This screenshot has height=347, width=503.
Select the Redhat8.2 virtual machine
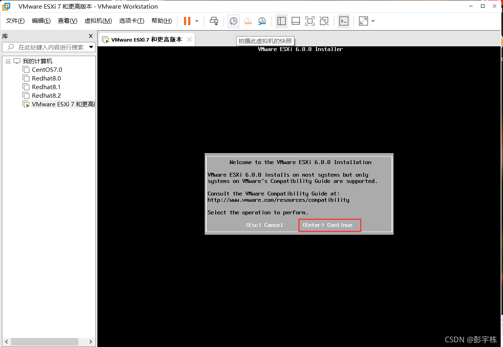click(x=46, y=96)
